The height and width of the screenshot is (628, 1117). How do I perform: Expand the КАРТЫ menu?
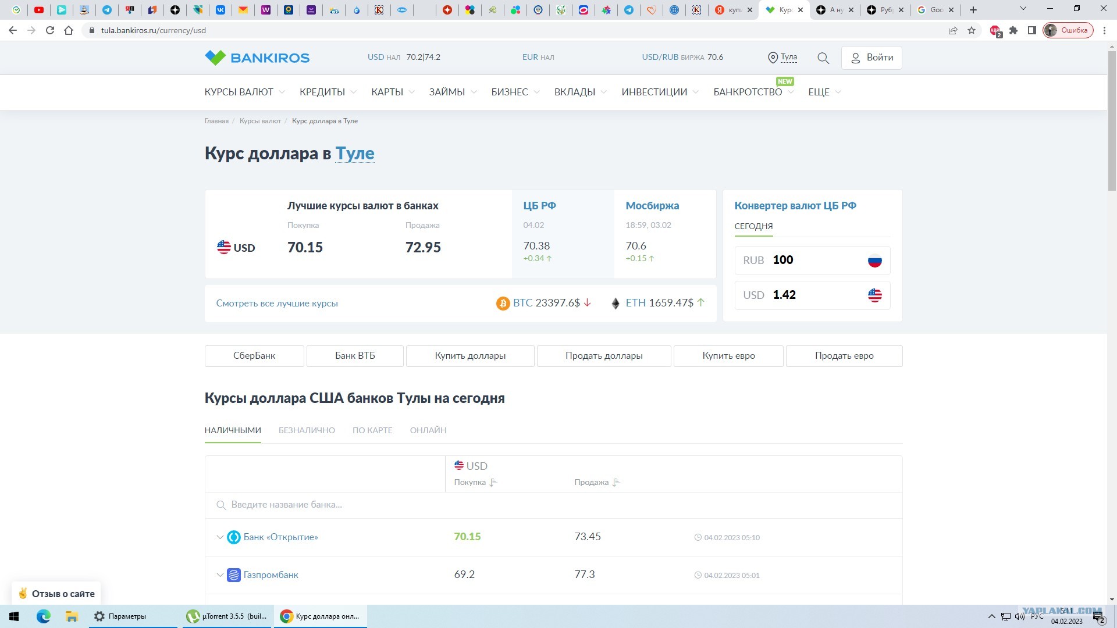pos(393,92)
